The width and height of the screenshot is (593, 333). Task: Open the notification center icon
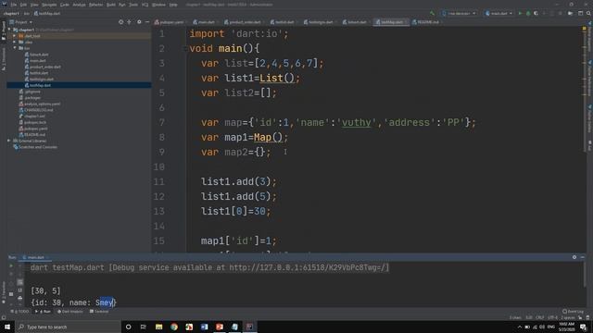(x=583, y=327)
